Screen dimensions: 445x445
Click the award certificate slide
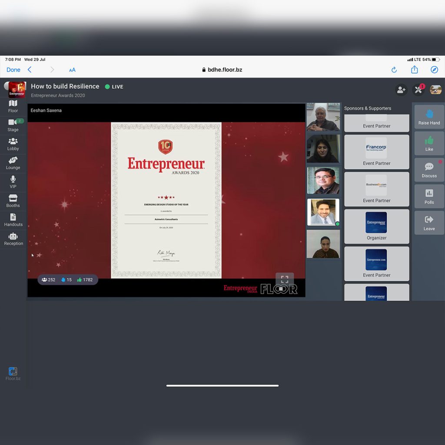166,200
